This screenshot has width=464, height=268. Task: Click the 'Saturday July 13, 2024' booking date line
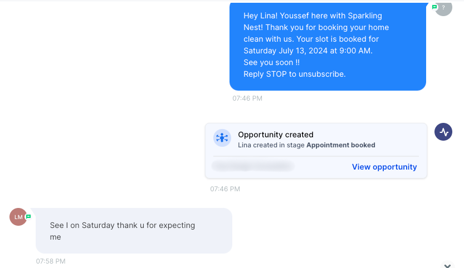[x=308, y=51]
